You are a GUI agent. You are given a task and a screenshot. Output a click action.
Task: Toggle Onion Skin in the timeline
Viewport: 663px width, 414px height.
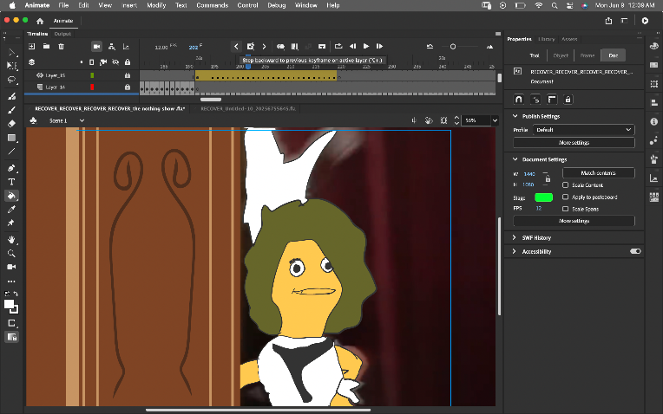click(x=280, y=47)
